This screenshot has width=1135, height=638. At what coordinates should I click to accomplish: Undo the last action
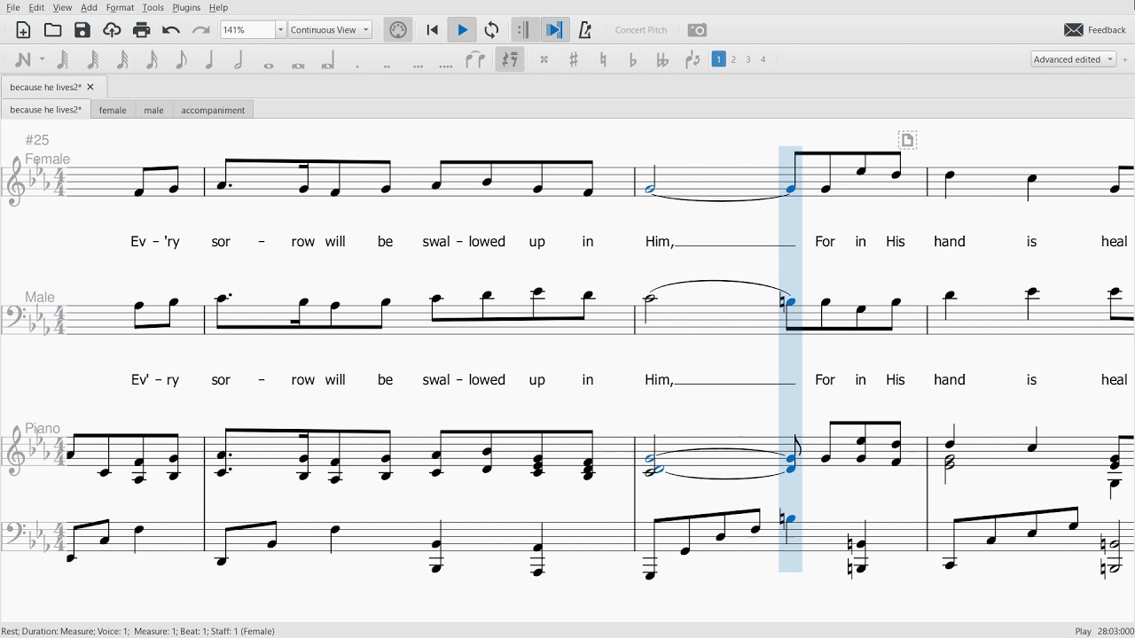point(171,30)
